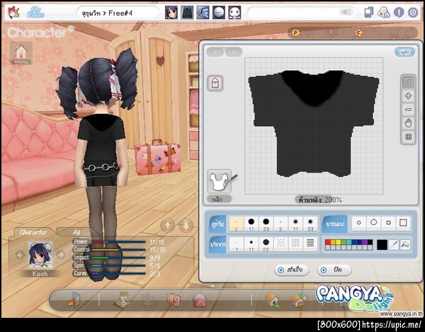Select the soft brush size 11
Screen dimensions: 425x332
tap(295, 224)
